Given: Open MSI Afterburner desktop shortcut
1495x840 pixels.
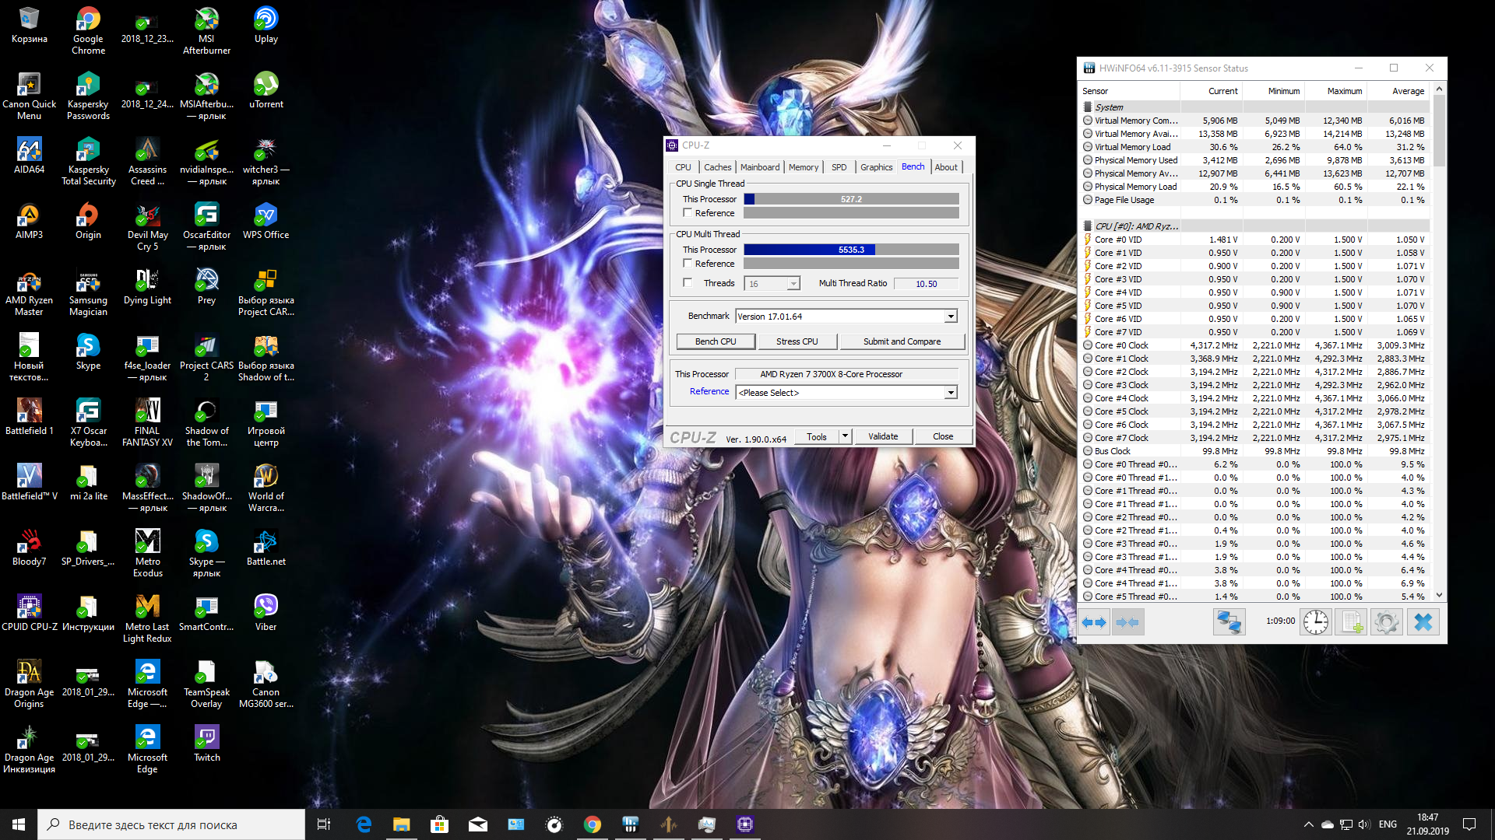Looking at the screenshot, I should point(206,31).
